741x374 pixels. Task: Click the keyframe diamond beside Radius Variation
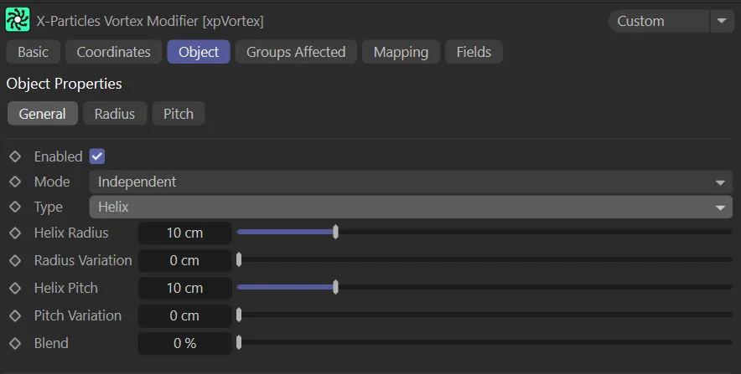tap(15, 260)
